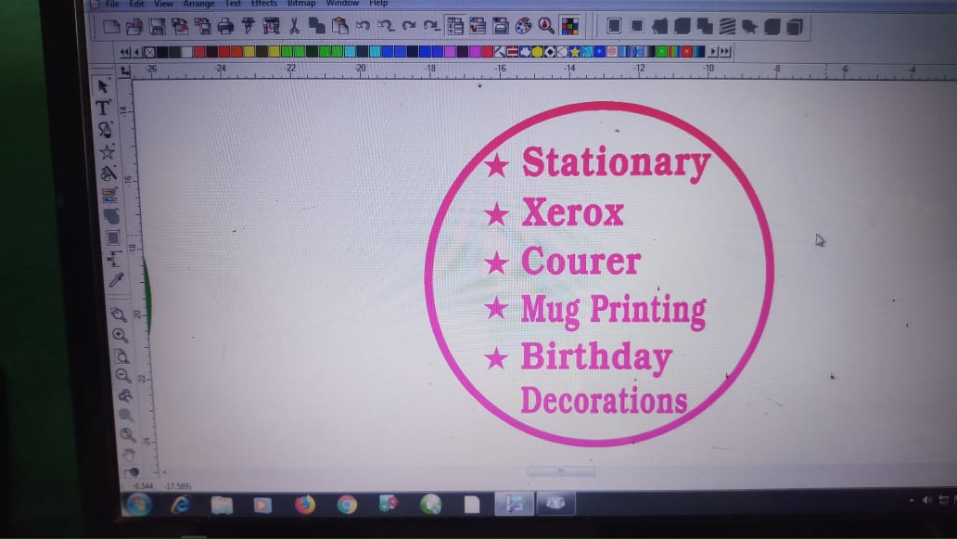The image size is (957, 539).
Task: Click the Print icon
Action: click(226, 26)
